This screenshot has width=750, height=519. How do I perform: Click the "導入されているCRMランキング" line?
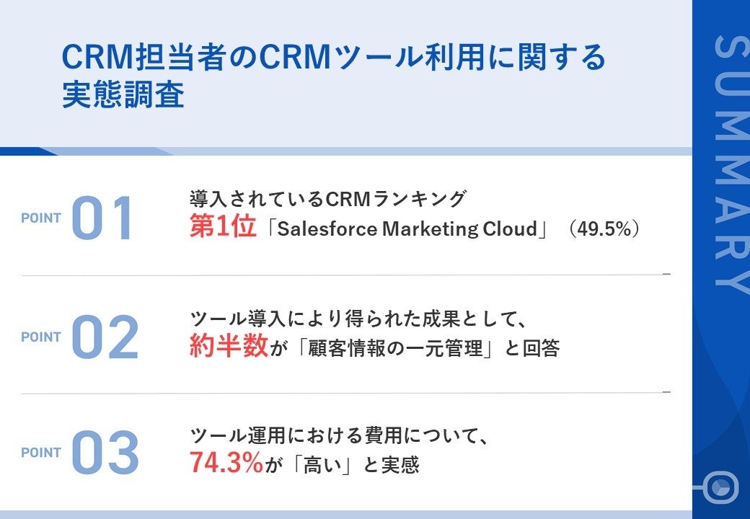pos(328,198)
